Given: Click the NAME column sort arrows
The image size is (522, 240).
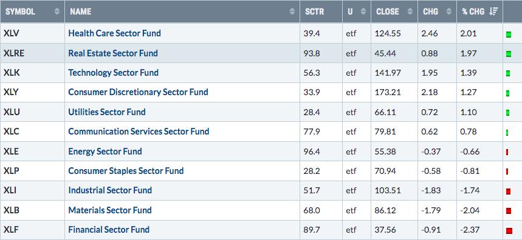Looking at the screenshot, I should (x=292, y=12).
